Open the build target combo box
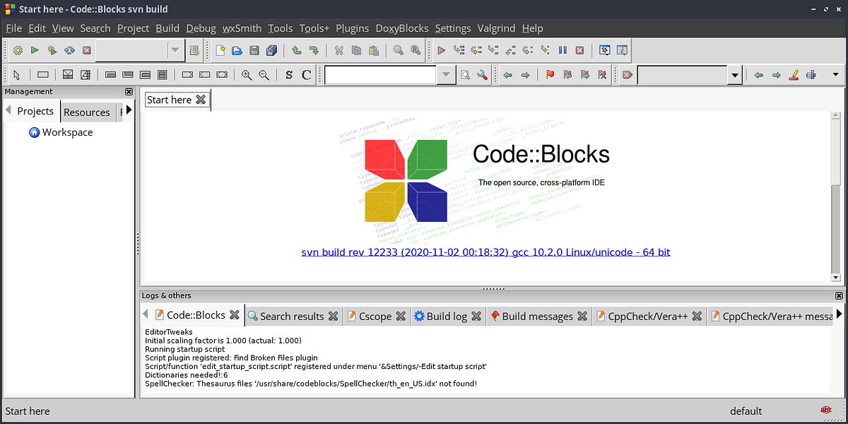The height and width of the screenshot is (424, 848). (x=139, y=50)
